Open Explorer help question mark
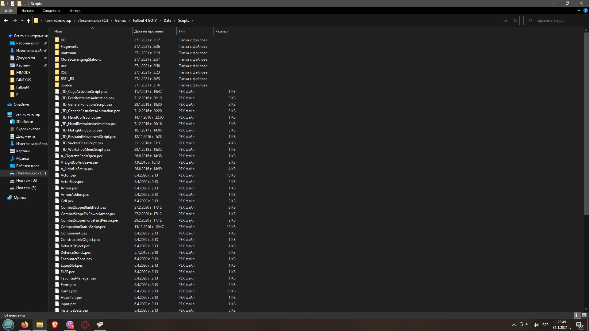589x331 pixels. (585, 10)
